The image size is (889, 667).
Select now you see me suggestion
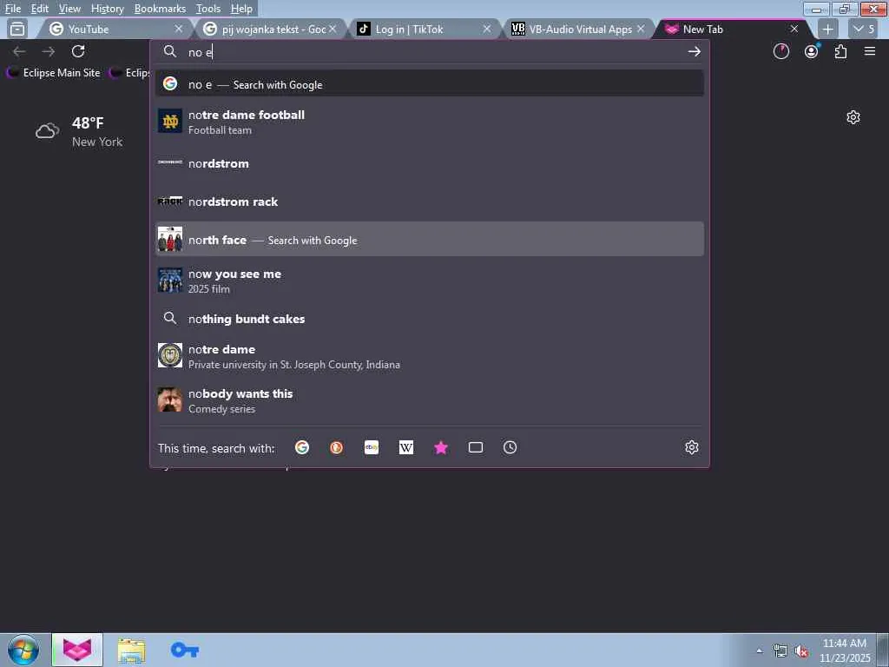[430, 281]
